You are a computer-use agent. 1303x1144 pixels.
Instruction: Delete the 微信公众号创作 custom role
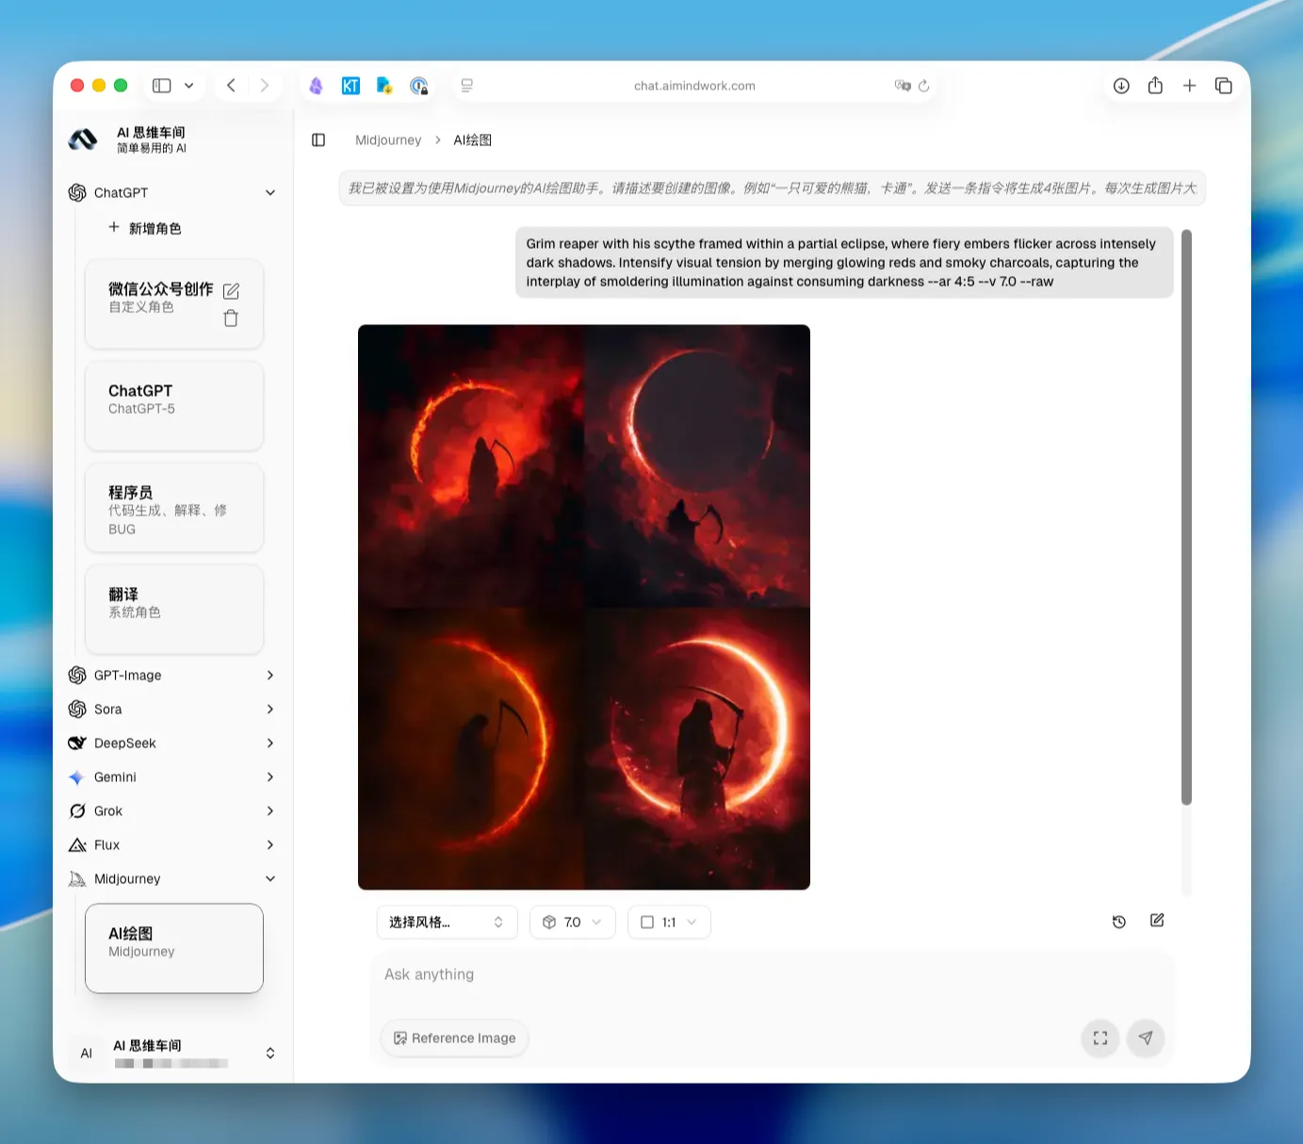[x=231, y=319]
